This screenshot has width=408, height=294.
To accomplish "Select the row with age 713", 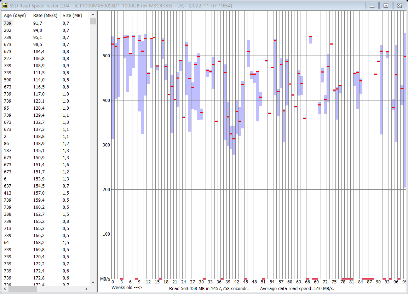I will [x=46, y=229].
